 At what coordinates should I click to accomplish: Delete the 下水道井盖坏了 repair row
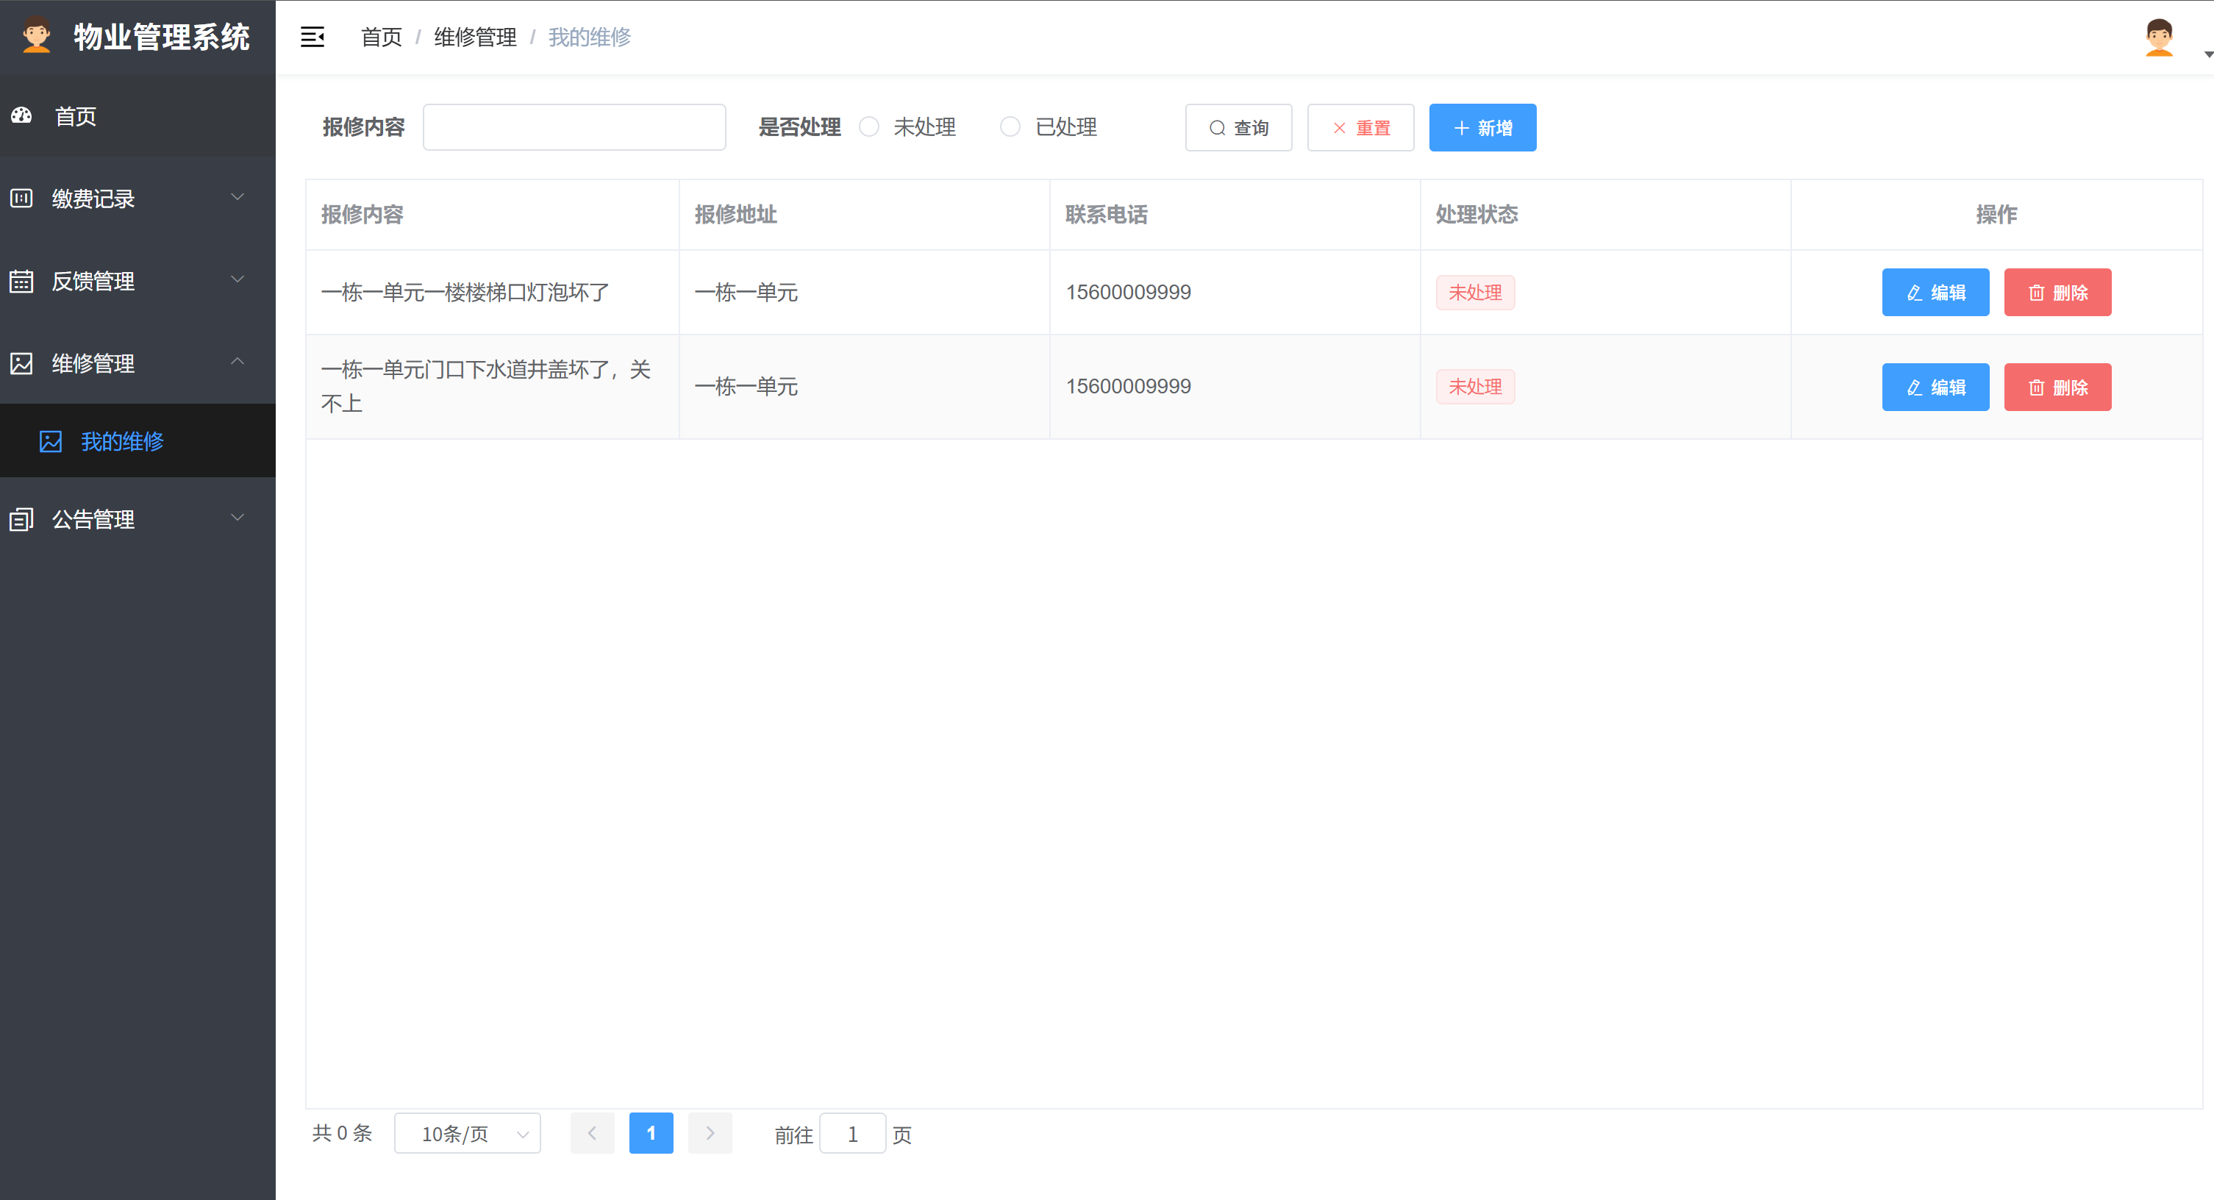point(2057,387)
